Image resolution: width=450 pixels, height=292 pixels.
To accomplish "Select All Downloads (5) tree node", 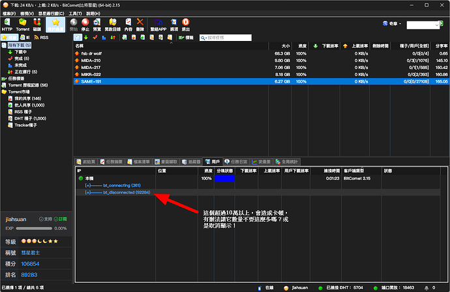I will click(19, 46).
